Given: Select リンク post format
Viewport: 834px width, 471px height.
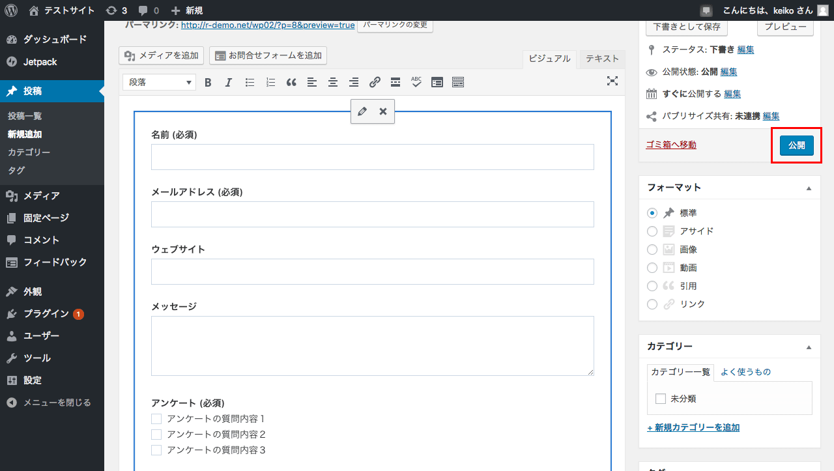Looking at the screenshot, I should point(652,304).
